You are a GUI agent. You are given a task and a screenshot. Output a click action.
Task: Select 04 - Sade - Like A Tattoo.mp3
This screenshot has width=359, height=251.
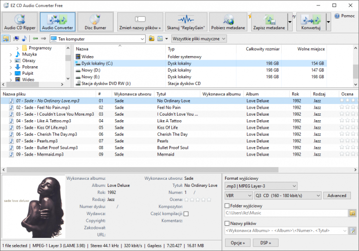pos(43,121)
